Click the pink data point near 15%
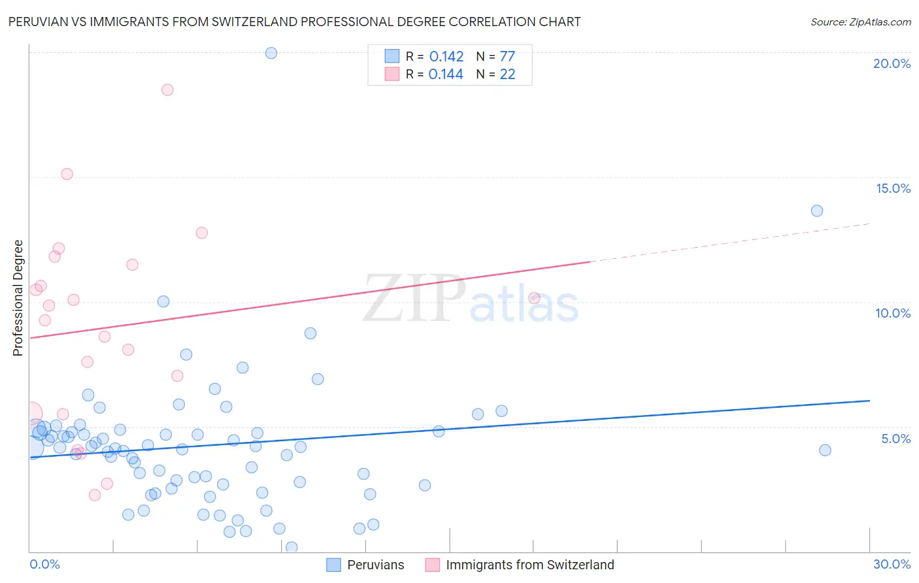 point(67,174)
